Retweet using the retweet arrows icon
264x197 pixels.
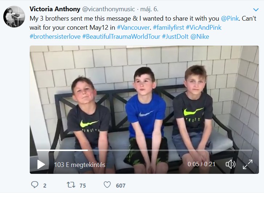[71, 185]
